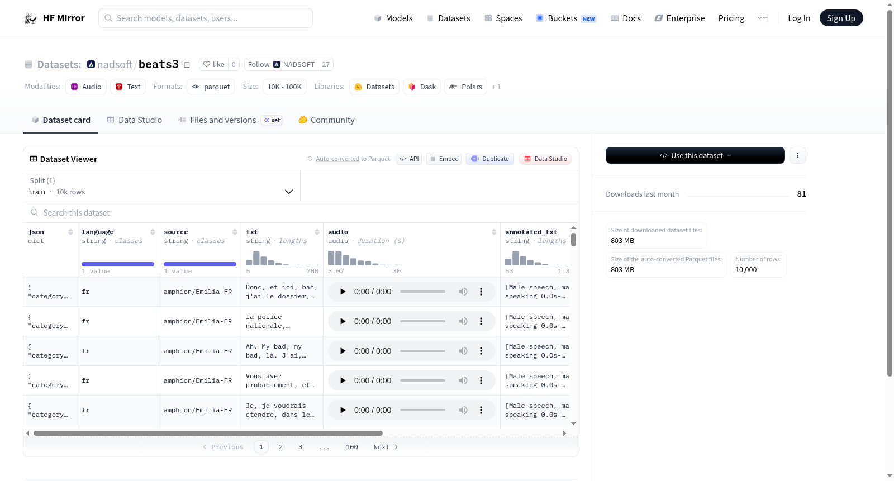The width and height of the screenshot is (894, 481).
Task: Select the Dask library tag
Action: [422, 87]
